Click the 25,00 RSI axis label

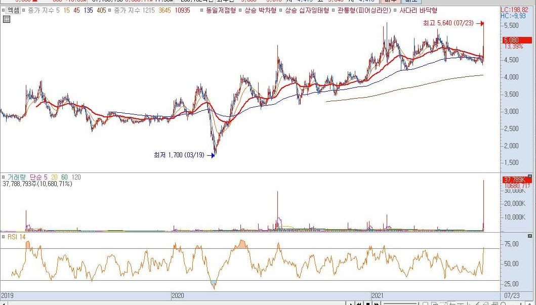click(511, 284)
